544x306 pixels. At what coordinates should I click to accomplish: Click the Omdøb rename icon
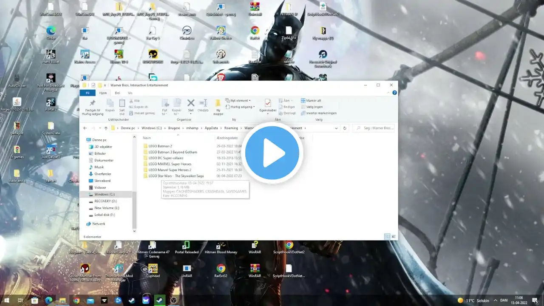203,103
